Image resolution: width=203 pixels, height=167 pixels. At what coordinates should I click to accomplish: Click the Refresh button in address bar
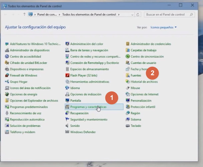(x=138, y=15)
